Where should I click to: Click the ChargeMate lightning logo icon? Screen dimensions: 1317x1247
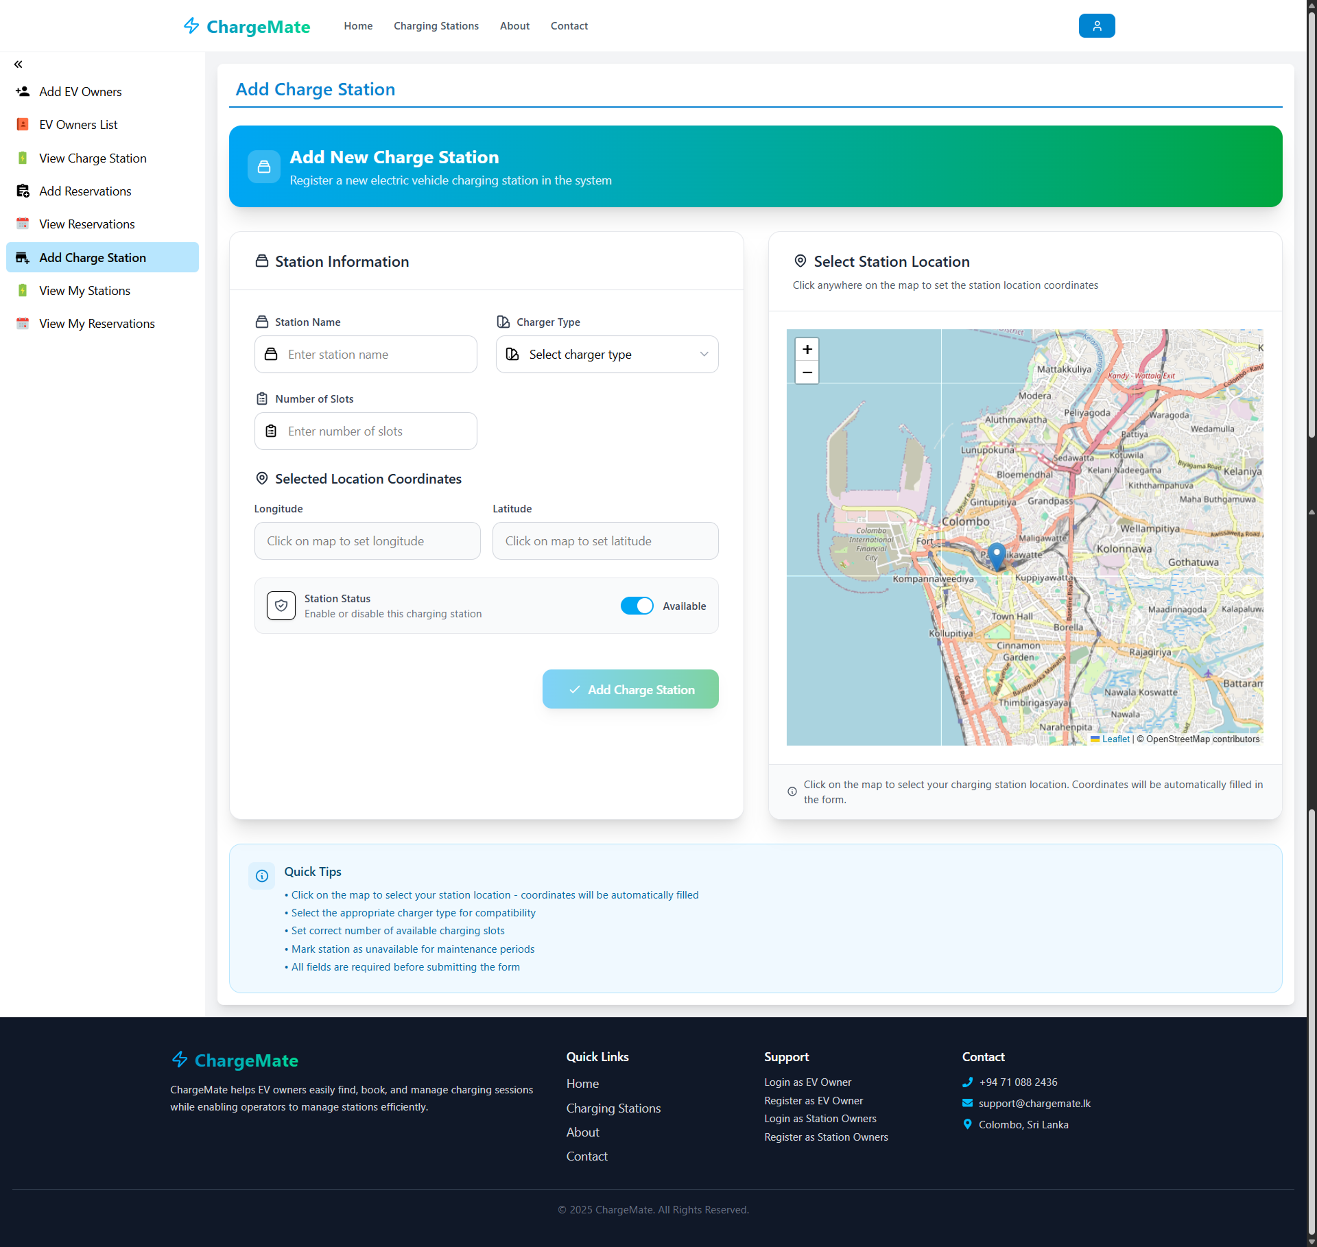[x=191, y=25]
